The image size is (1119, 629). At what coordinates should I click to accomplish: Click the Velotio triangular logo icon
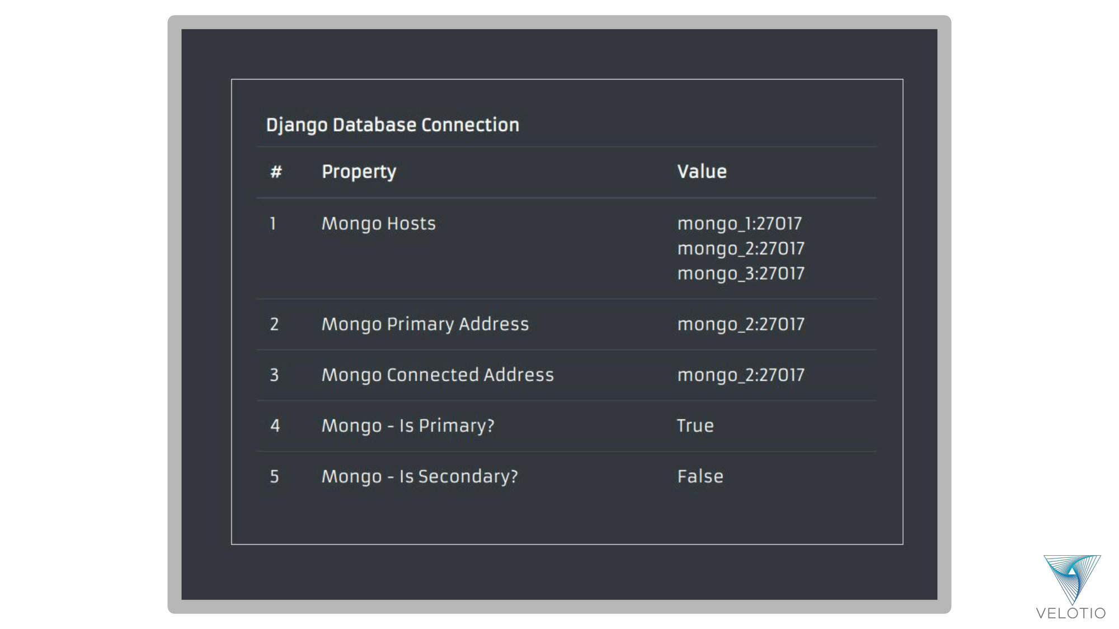pyautogui.click(x=1072, y=579)
